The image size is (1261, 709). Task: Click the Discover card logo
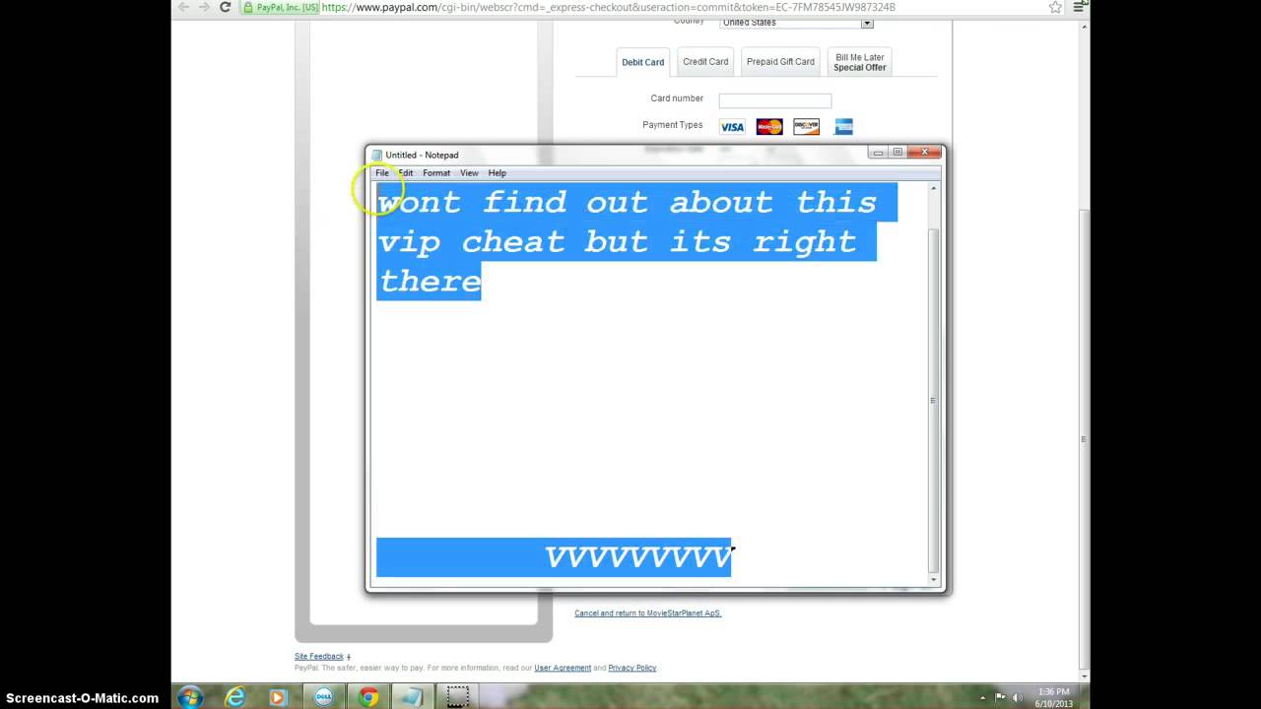(807, 127)
